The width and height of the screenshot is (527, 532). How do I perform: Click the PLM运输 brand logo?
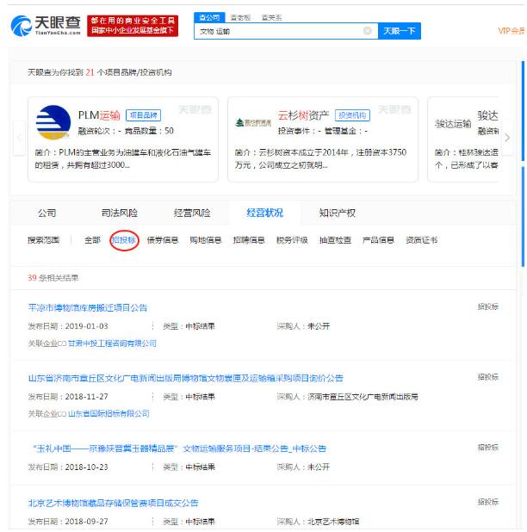(53, 124)
